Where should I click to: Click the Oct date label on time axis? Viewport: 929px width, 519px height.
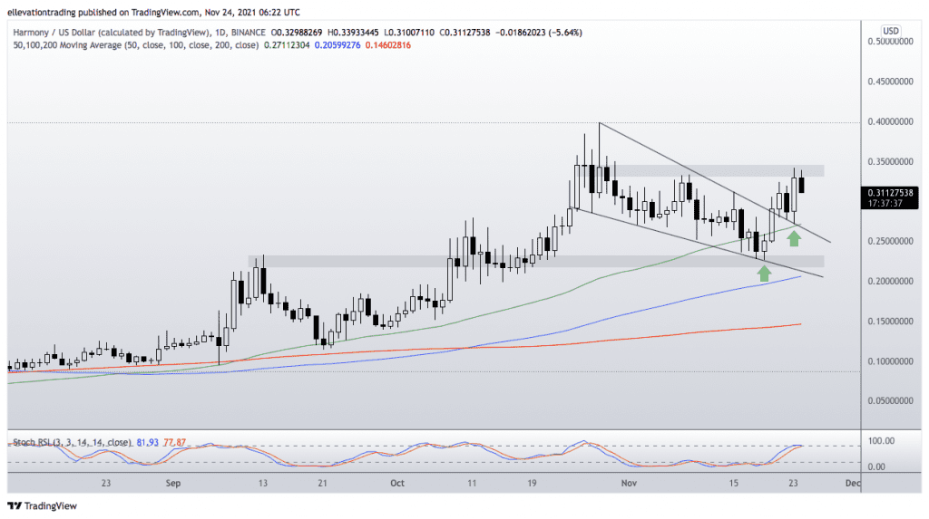[397, 483]
